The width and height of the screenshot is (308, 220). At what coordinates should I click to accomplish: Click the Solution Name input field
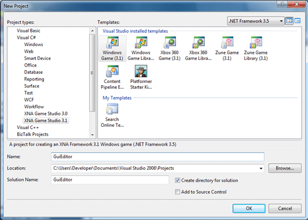point(110,179)
